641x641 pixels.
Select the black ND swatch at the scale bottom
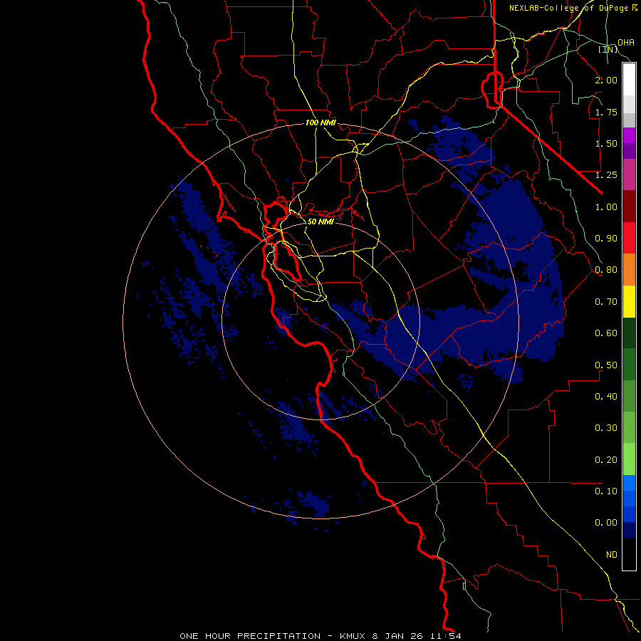[629, 554]
